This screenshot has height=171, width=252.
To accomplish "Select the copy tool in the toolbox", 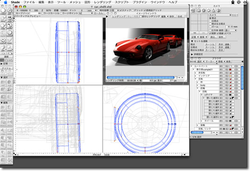I will (3, 26).
